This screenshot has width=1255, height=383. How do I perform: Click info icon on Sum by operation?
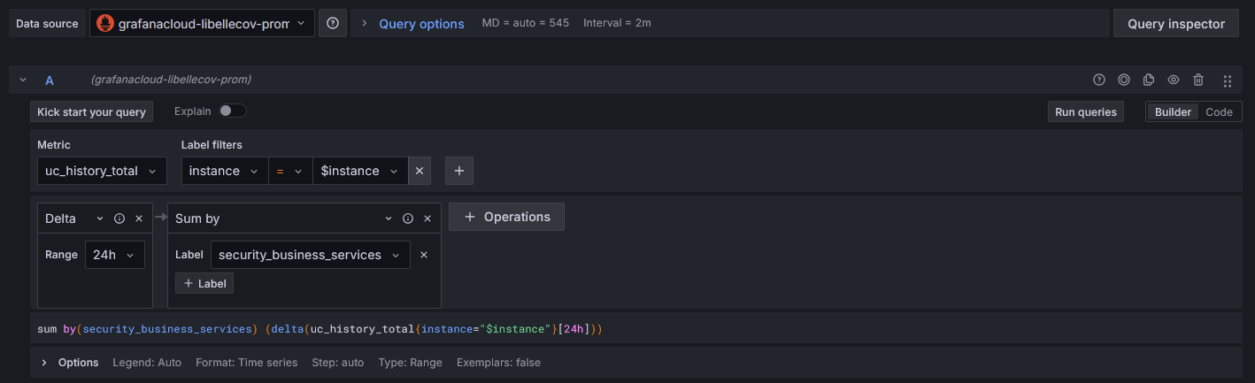point(408,218)
